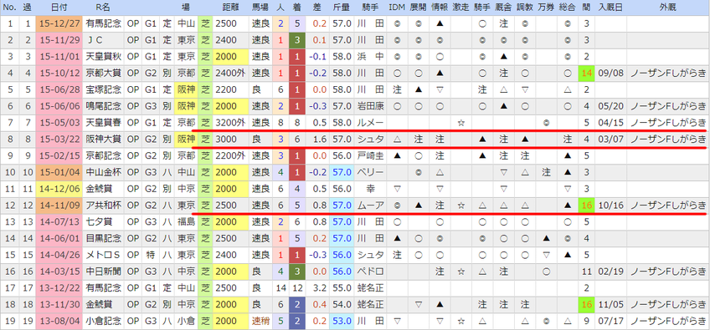Select the date cell 15-11/29
710x330 pixels.
[58, 40]
